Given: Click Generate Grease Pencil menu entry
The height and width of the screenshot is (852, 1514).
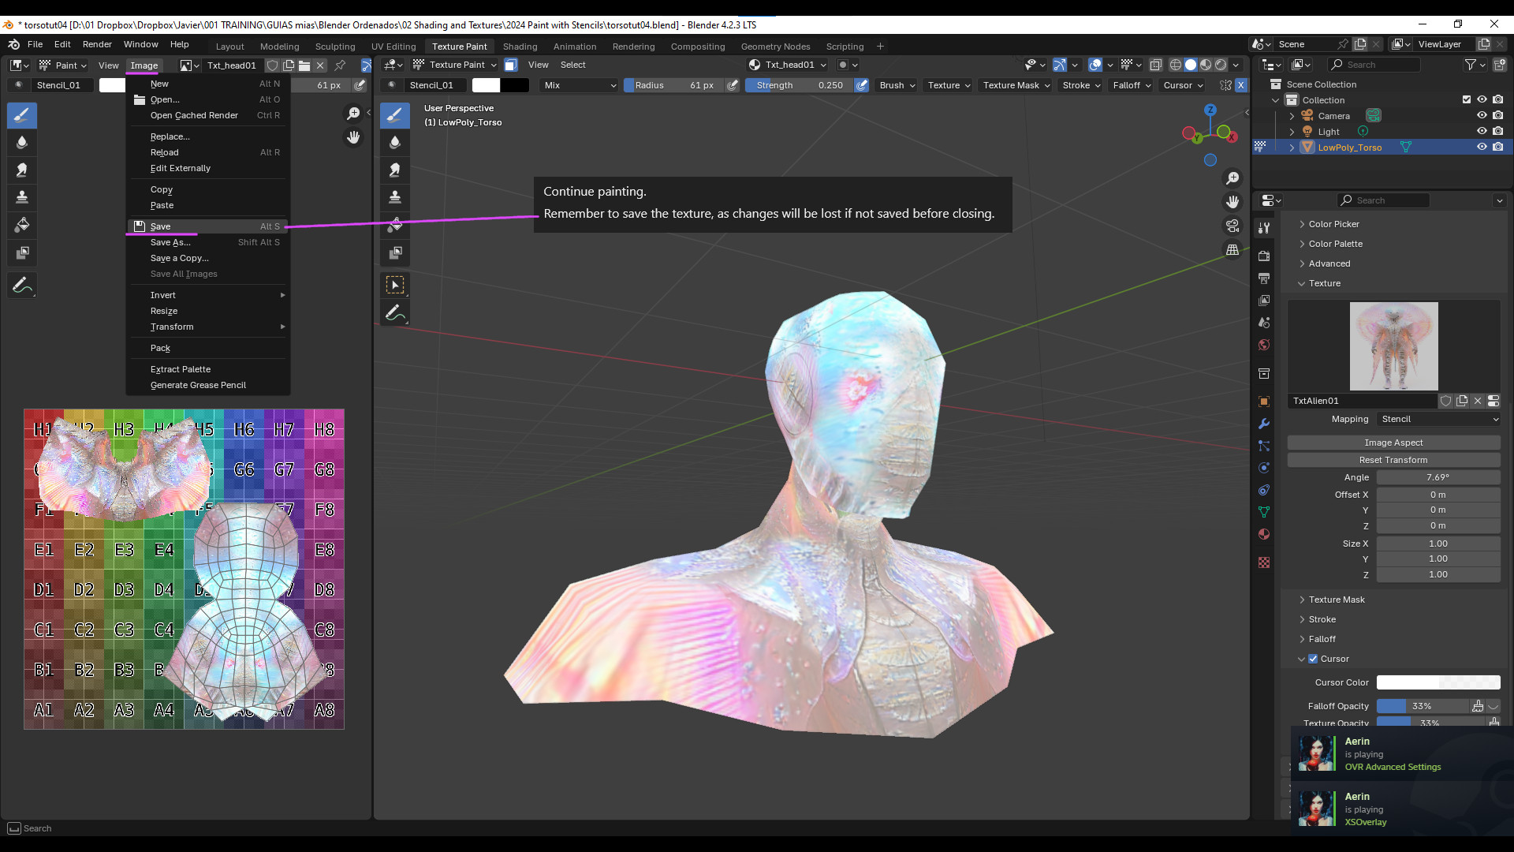Looking at the screenshot, I should coord(208,385).
